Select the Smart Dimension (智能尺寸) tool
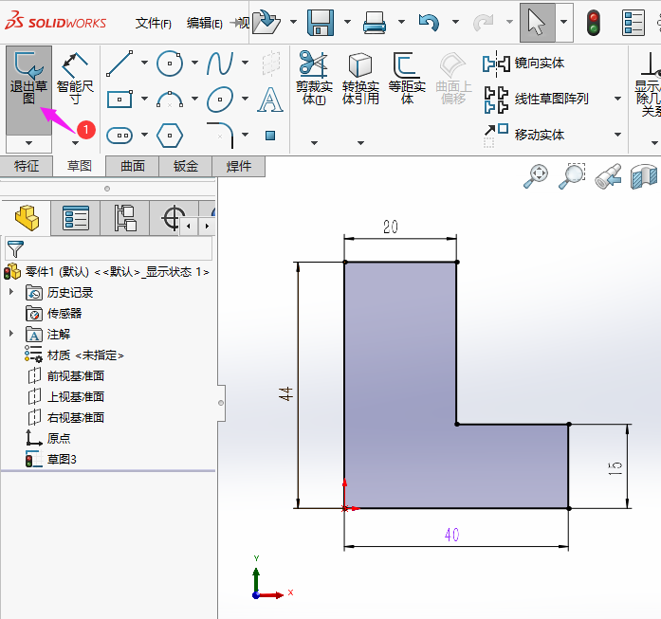The width and height of the screenshot is (661, 619). (x=75, y=80)
